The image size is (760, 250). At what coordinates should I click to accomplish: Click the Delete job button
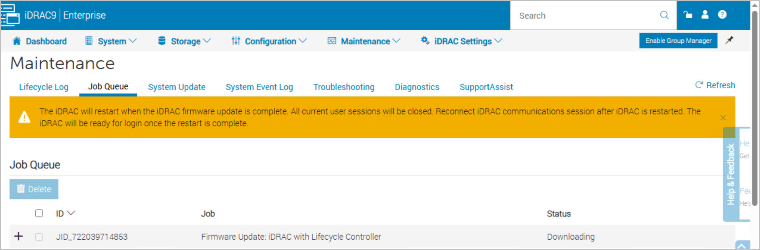pyautogui.click(x=34, y=189)
